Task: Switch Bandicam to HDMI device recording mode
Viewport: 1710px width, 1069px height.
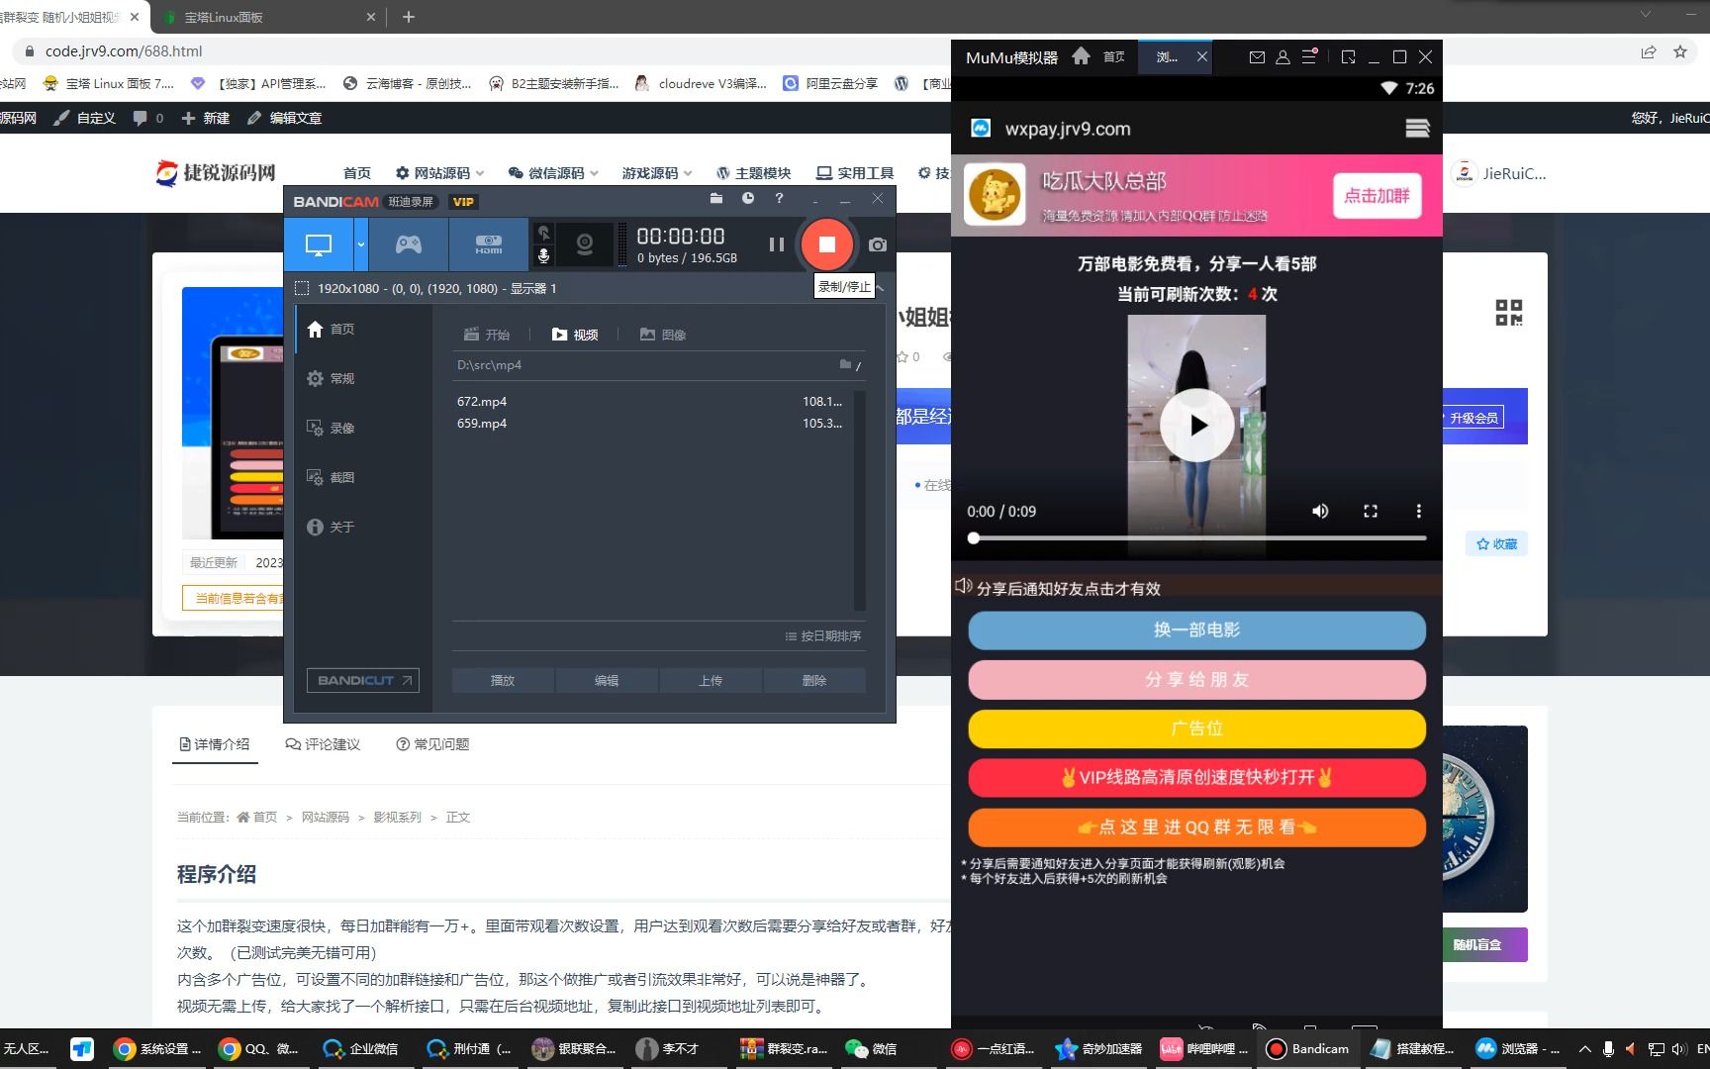Action: (489, 244)
